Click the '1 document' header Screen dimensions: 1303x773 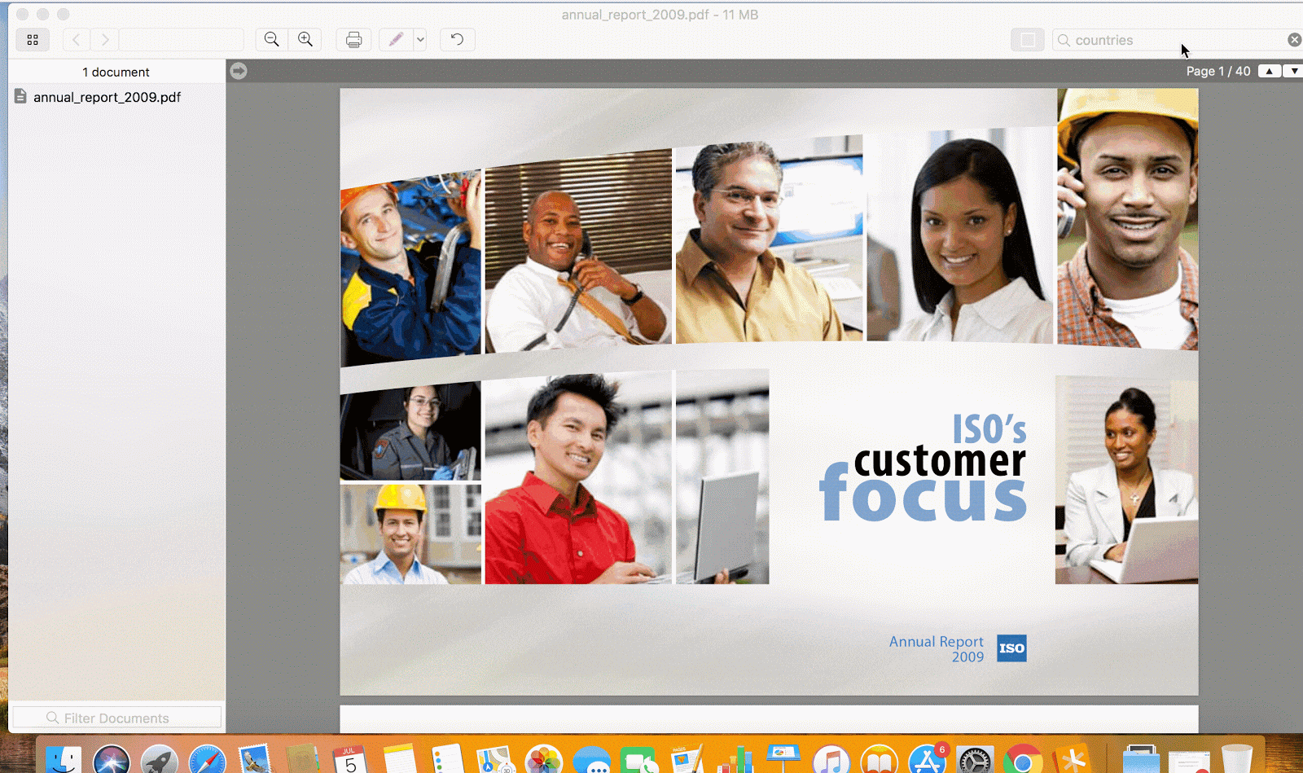(x=116, y=72)
